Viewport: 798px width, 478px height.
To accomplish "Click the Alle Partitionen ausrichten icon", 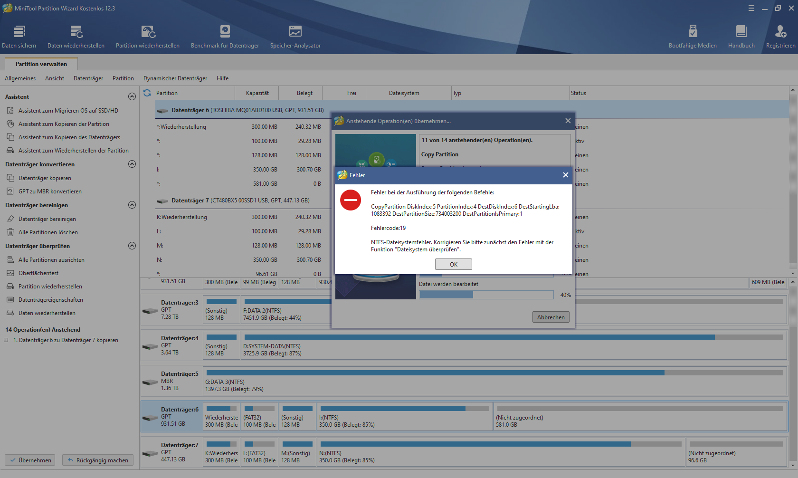I will pos(10,260).
